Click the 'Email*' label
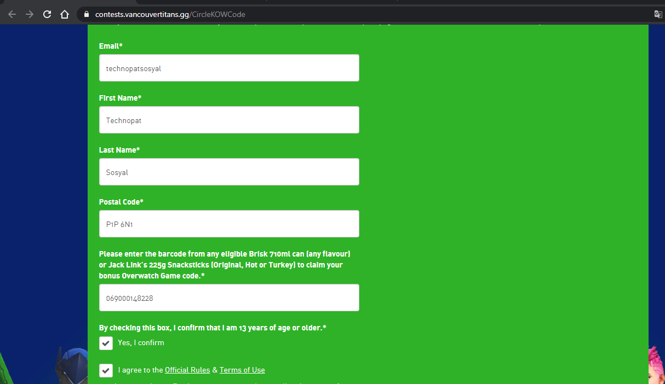The width and height of the screenshot is (665, 384). tap(111, 46)
